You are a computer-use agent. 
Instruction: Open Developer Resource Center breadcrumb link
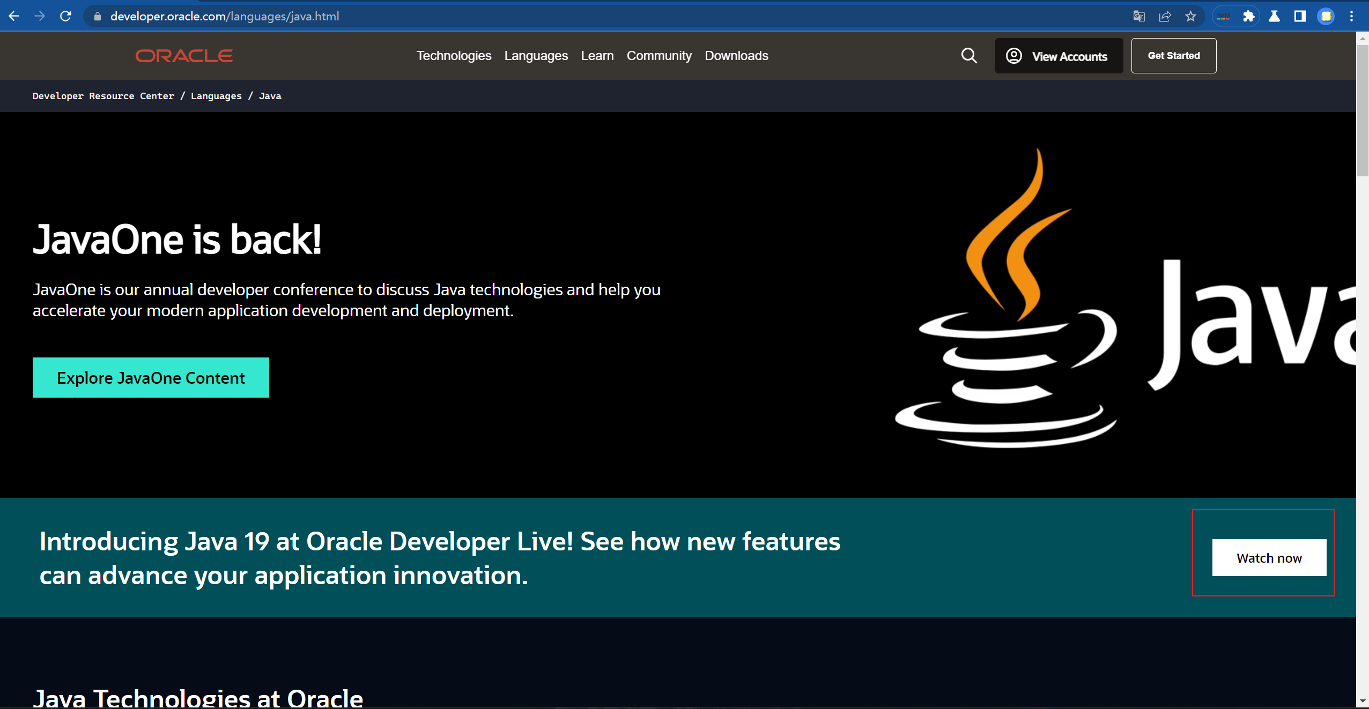(103, 96)
